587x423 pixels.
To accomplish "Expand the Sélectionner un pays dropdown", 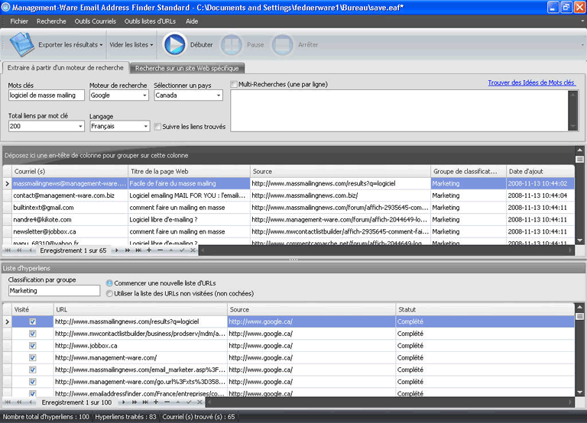I will [x=218, y=96].
